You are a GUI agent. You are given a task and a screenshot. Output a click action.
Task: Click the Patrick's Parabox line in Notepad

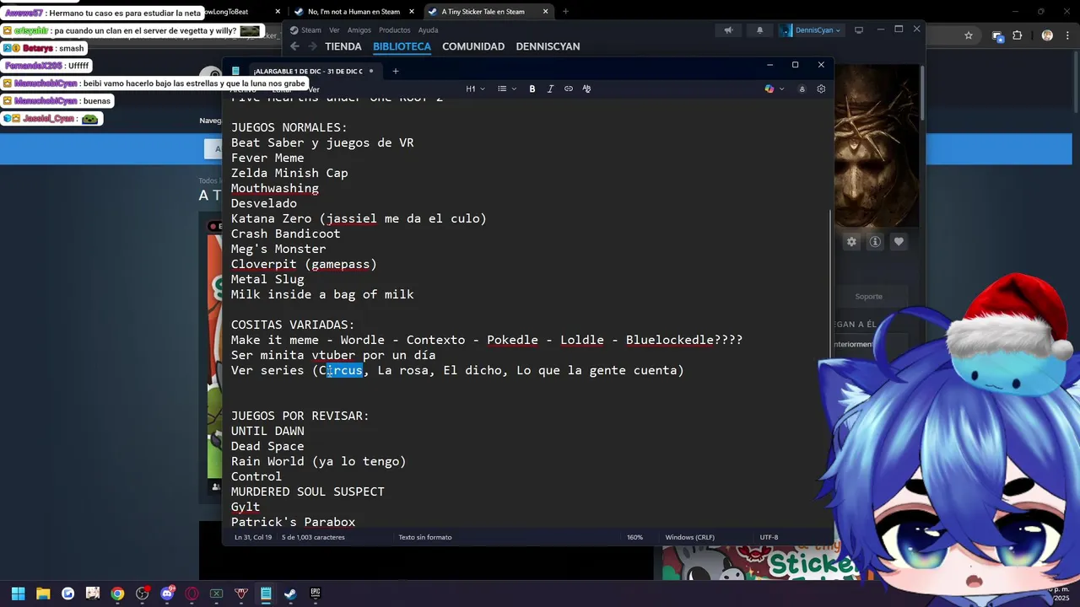[x=293, y=522]
